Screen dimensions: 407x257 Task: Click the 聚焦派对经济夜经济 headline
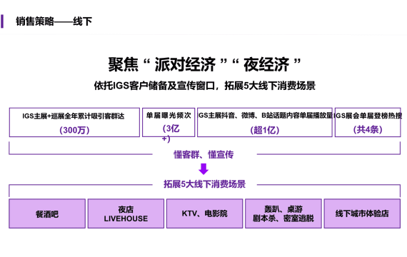pyautogui.click(x=204, y=64)
